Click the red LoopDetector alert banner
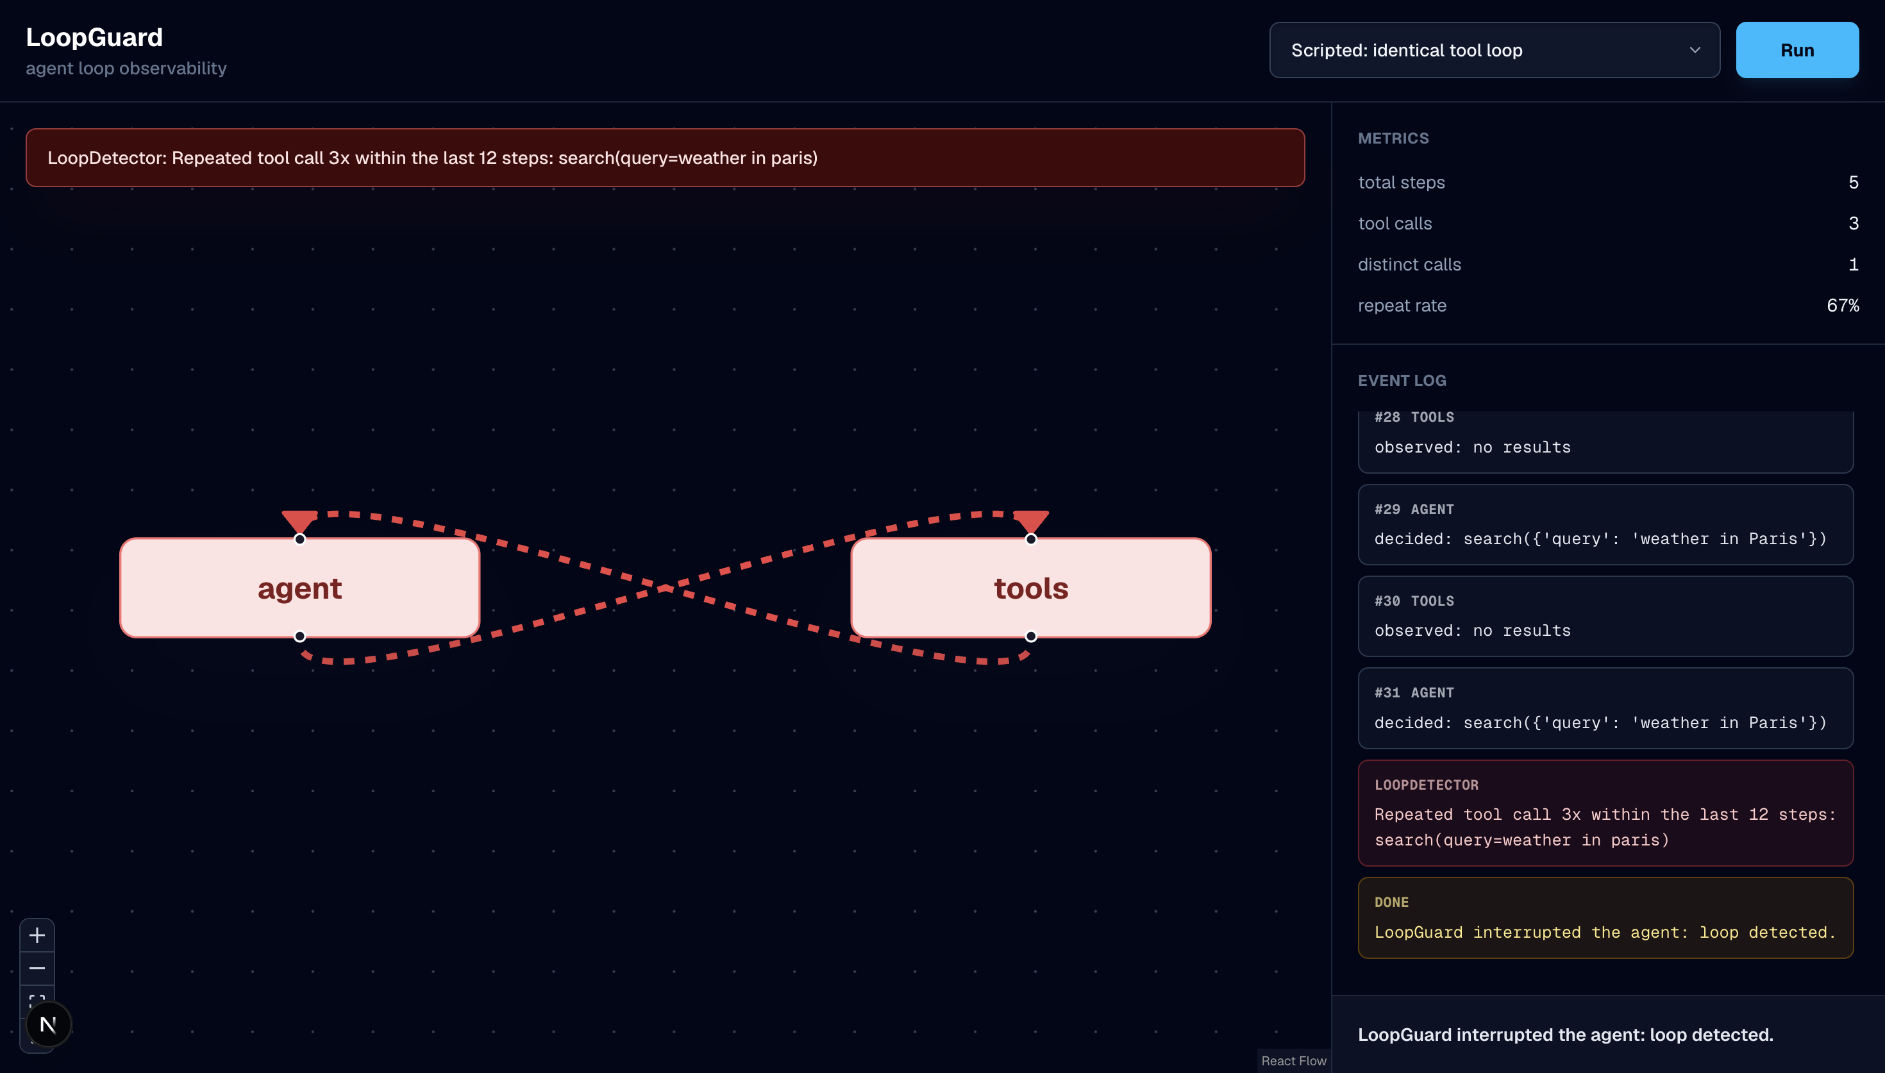The image size is (1885, 1073). click(x=665, y=158)
